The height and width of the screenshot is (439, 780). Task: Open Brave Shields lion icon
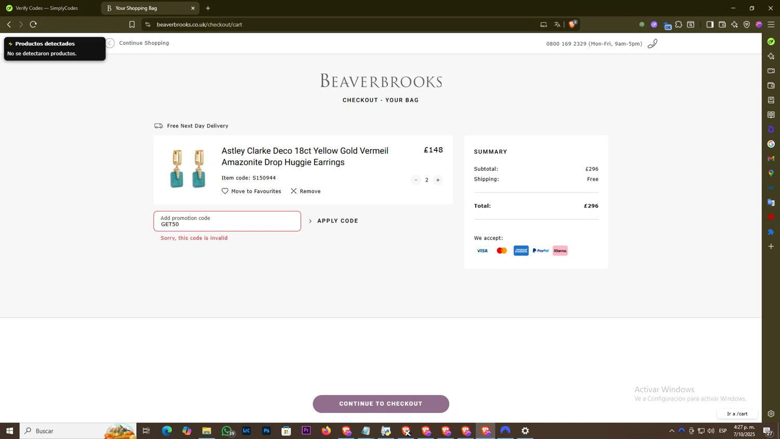point(573,24)
